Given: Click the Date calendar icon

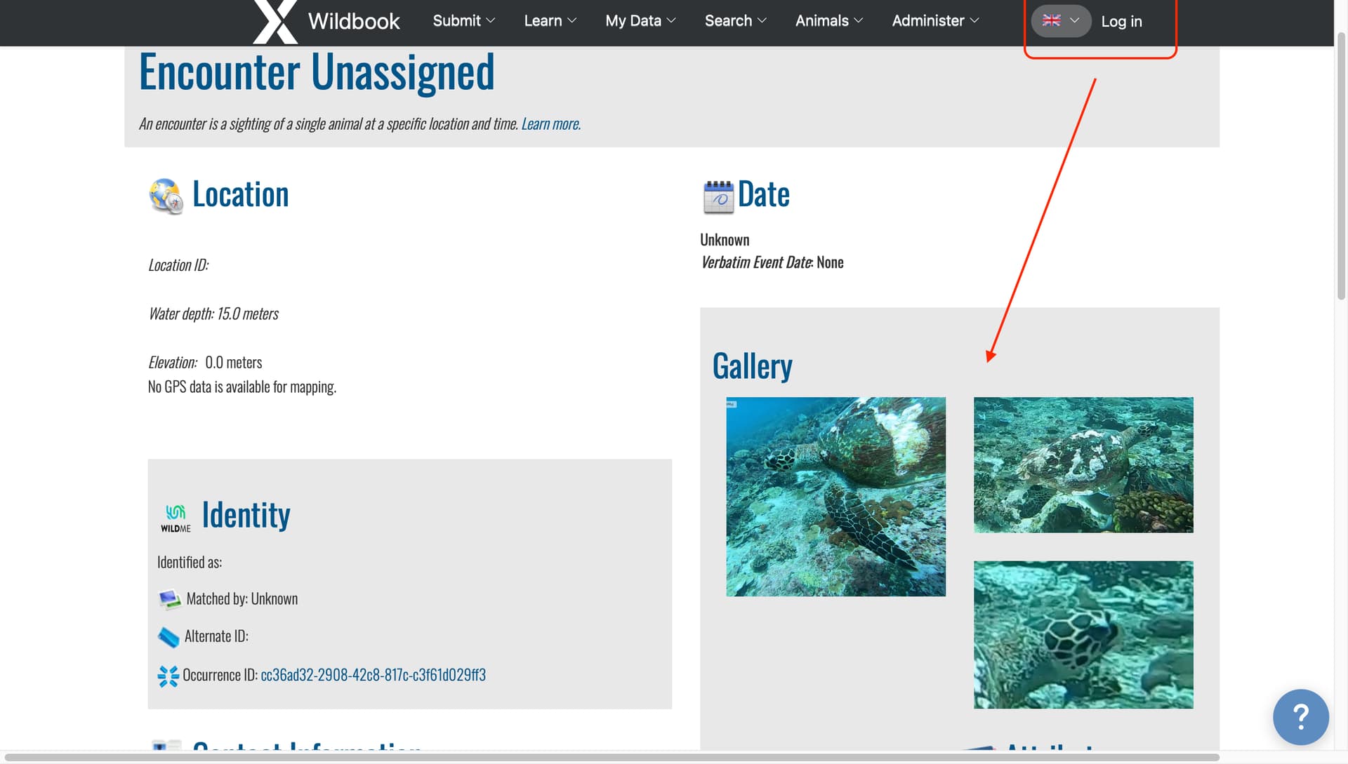Looking at the screenshot, I should click(718, 196).
